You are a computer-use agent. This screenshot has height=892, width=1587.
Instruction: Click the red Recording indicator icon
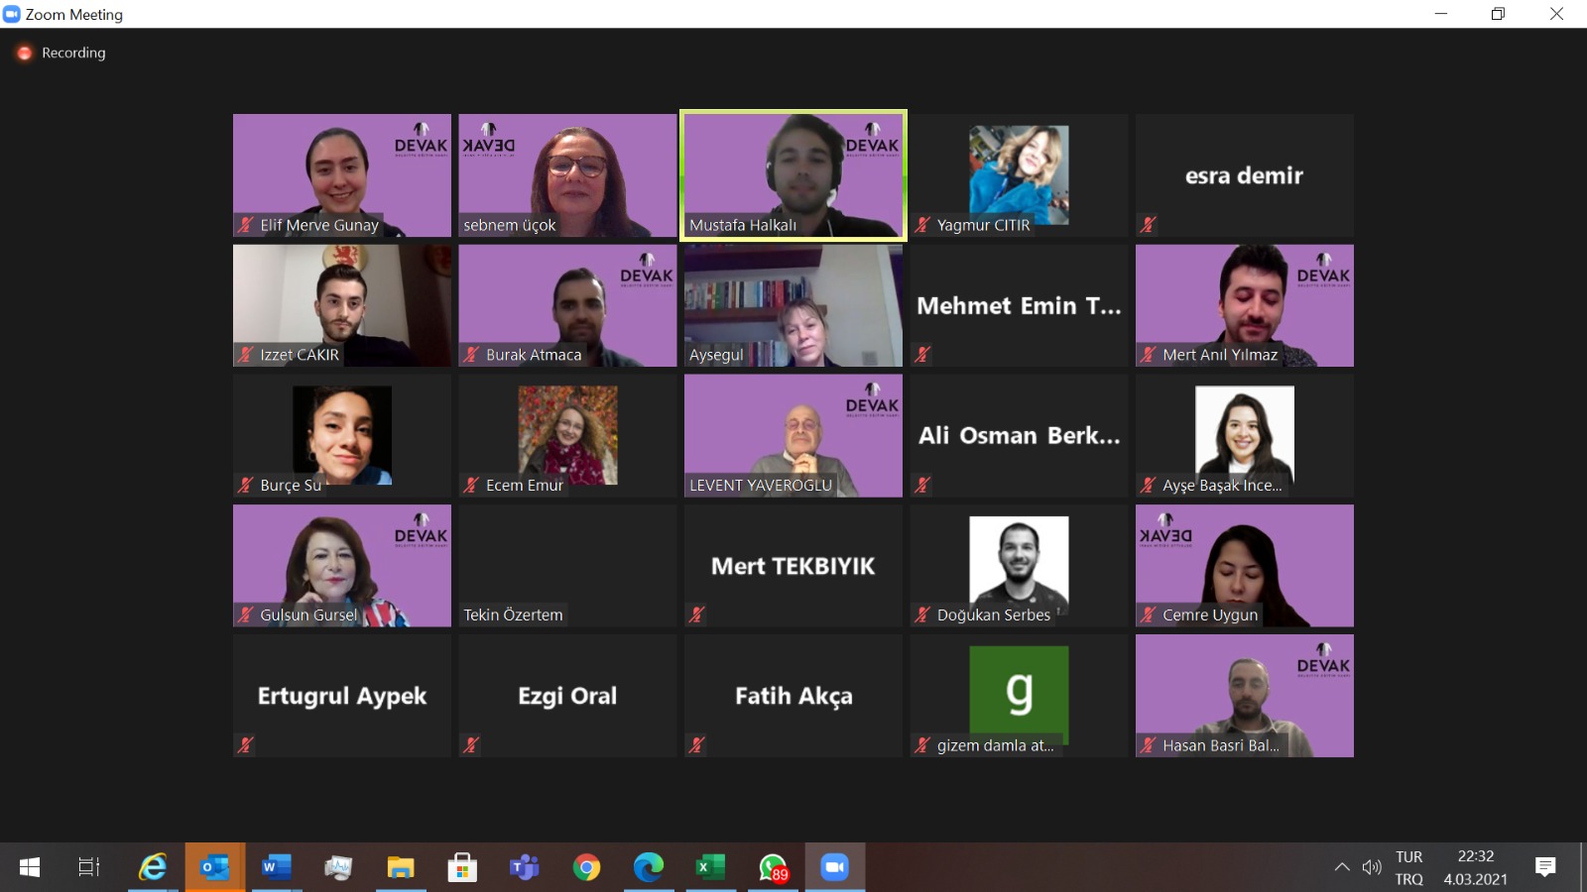click(25, 54)
